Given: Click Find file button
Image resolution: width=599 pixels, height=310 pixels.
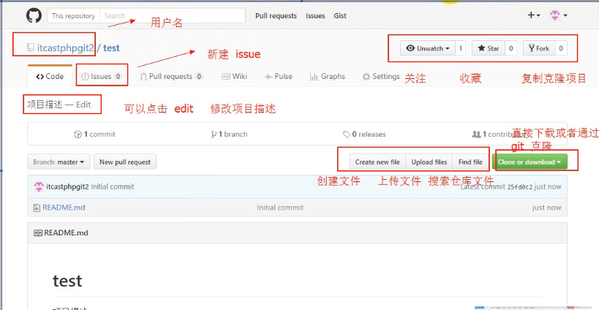Looking at the screenshot, I should (470, 162).
